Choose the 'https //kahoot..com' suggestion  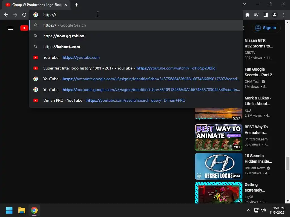pyautogui.click(x=136, y=47)
